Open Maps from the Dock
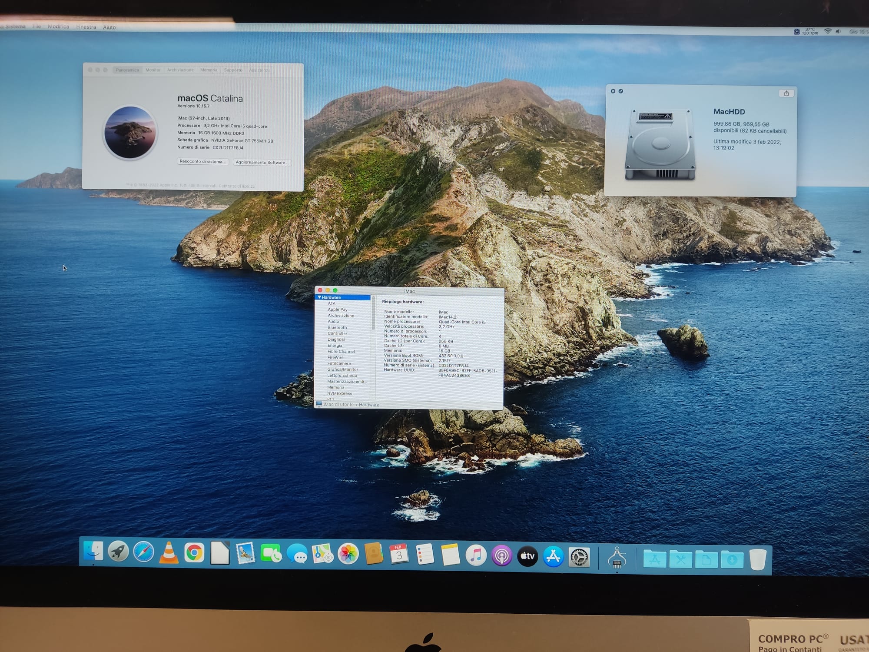The image size is (869, 652). click(322, 554)
